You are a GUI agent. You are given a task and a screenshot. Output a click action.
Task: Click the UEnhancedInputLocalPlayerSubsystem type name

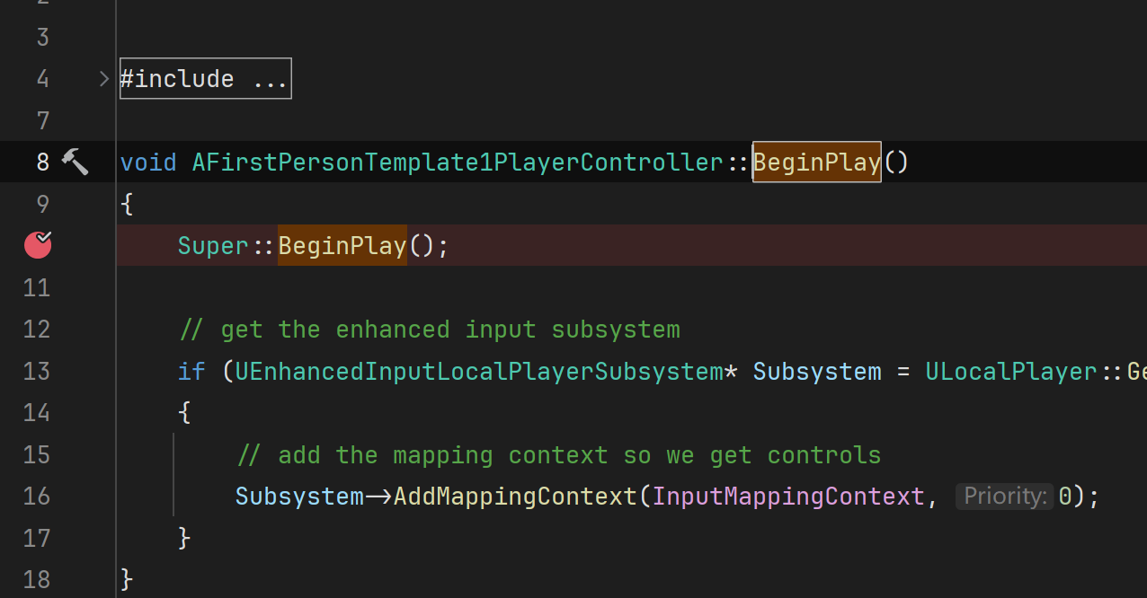(478, 371)
